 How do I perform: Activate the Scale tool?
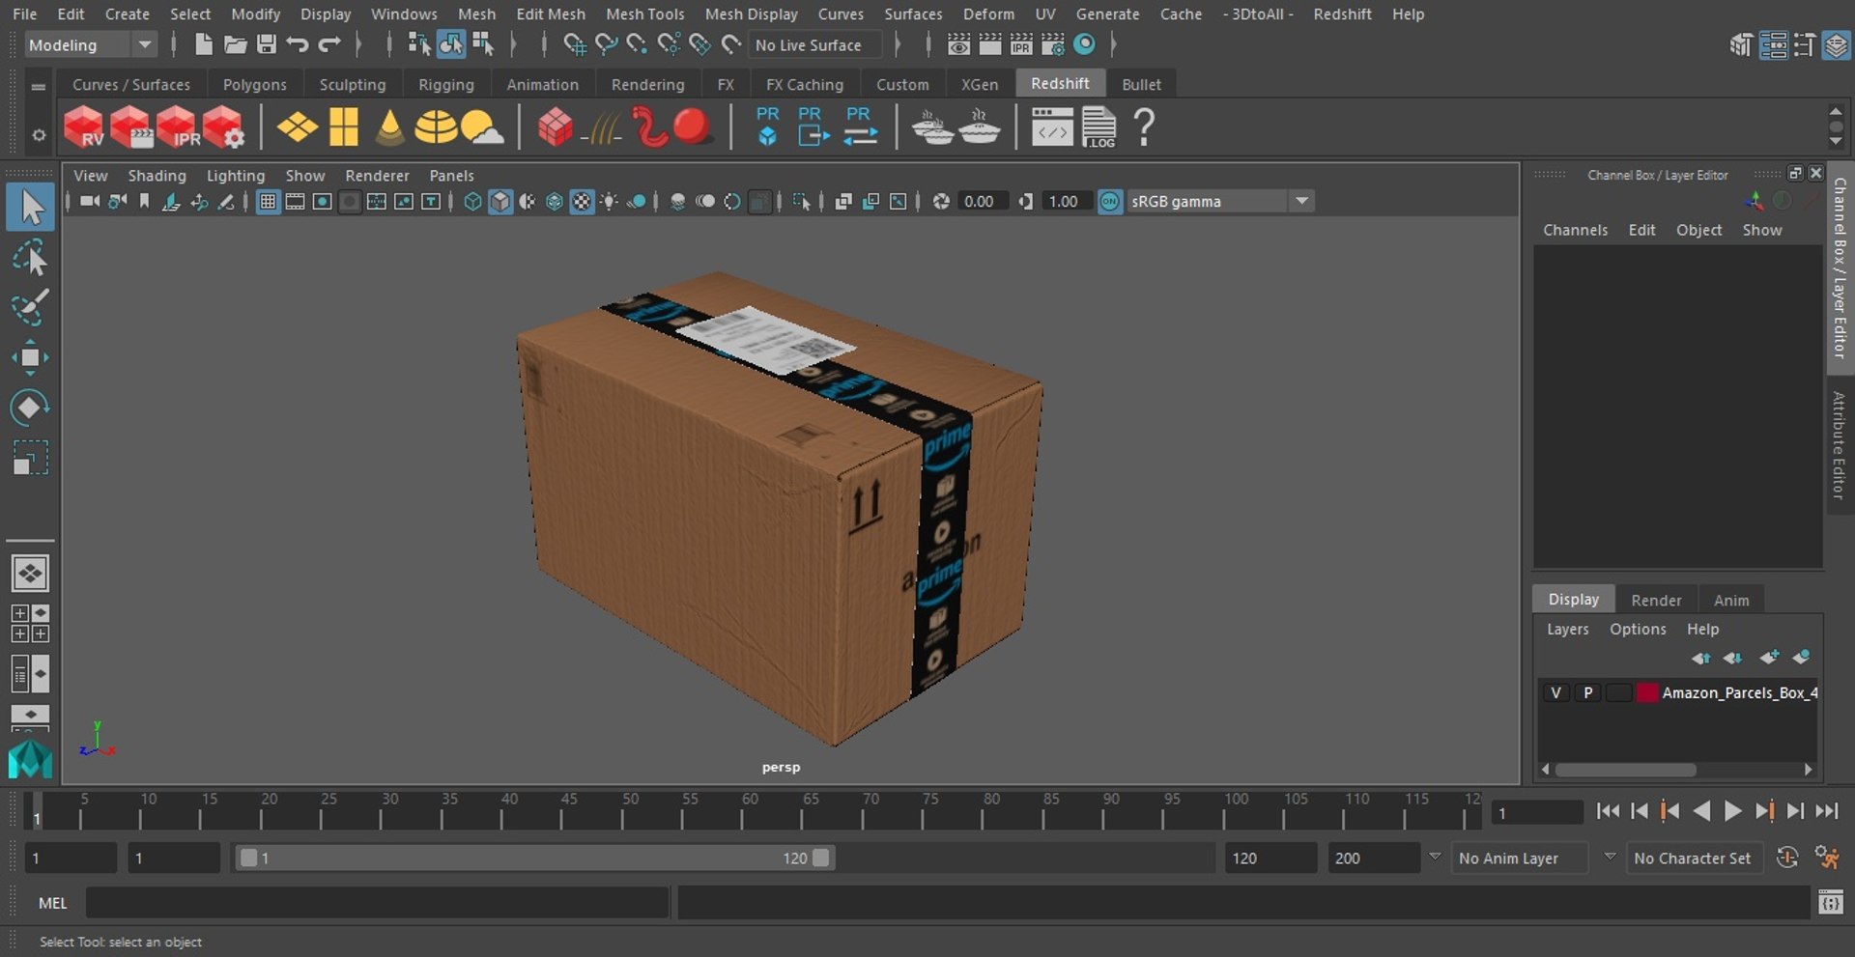click(x=30, y=458)
